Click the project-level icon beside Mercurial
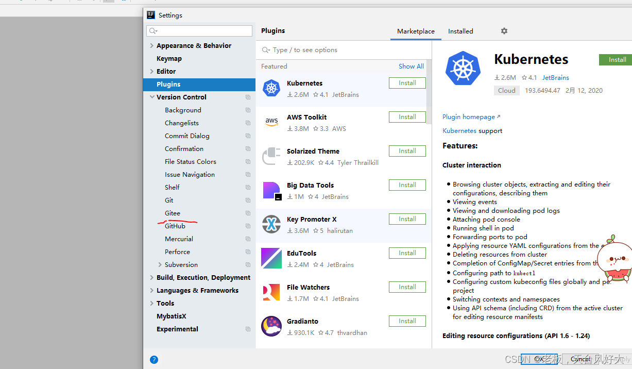632x369 pixels. [x=248, y=239]
